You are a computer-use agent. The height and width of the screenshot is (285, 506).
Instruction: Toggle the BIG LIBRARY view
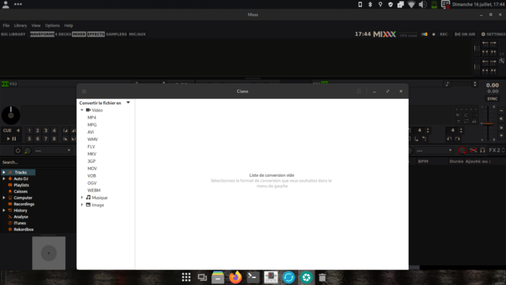point(13,34)
